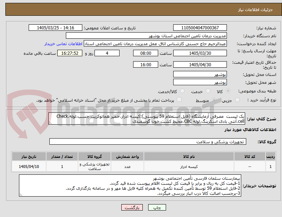Open the اطلاعات تماس خریدار link
The height and width of the screenshot is (217, 282).
[63, 44]
